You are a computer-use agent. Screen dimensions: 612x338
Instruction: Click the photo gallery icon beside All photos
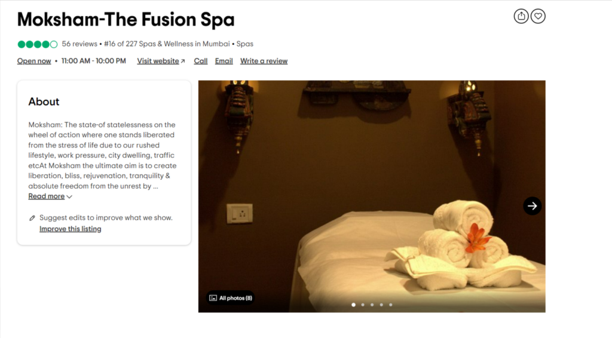point(213,298)
